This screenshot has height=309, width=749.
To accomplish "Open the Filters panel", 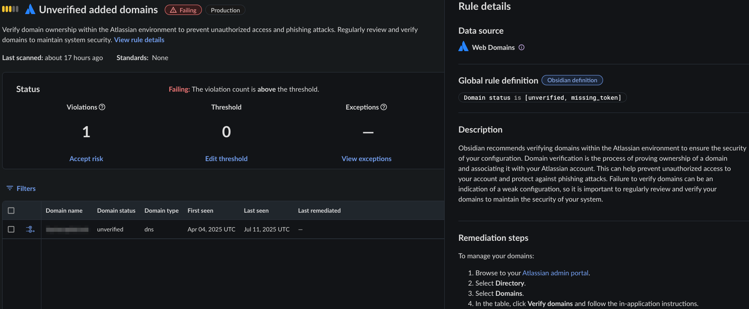I will click(x=21, y=188).
